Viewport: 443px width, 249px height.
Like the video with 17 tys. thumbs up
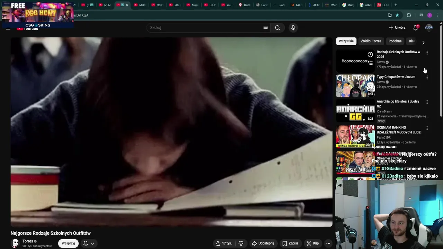pyautogui.click(x=224, y=243)
